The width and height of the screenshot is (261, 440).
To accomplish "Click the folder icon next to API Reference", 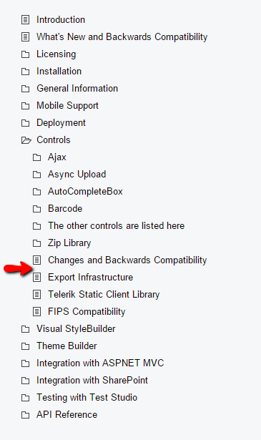I will [x=25, y=415].
